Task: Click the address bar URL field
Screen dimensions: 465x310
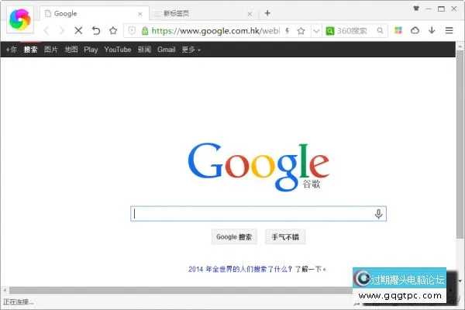Action: (215, 30)
